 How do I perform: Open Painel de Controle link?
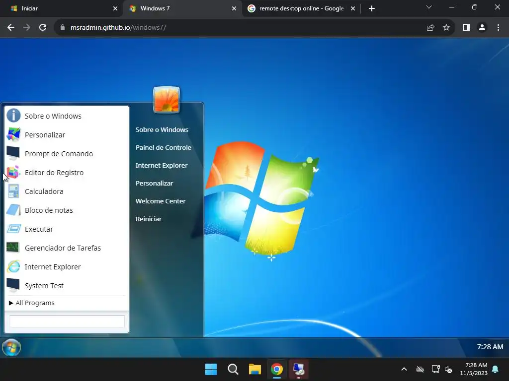click(163, 147)
